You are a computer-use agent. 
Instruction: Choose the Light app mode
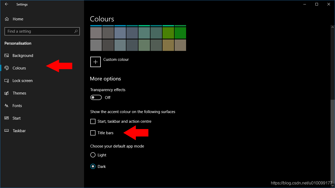pos(93,155)
